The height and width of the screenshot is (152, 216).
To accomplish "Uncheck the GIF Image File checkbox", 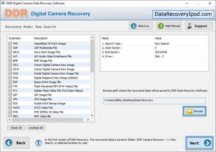I will [x=10, y=95].
